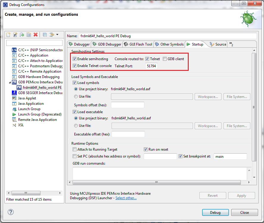Screen dimensions: 264x223
Task: Select Use project binary under Load symbols
Action: (x=76, y=89)
